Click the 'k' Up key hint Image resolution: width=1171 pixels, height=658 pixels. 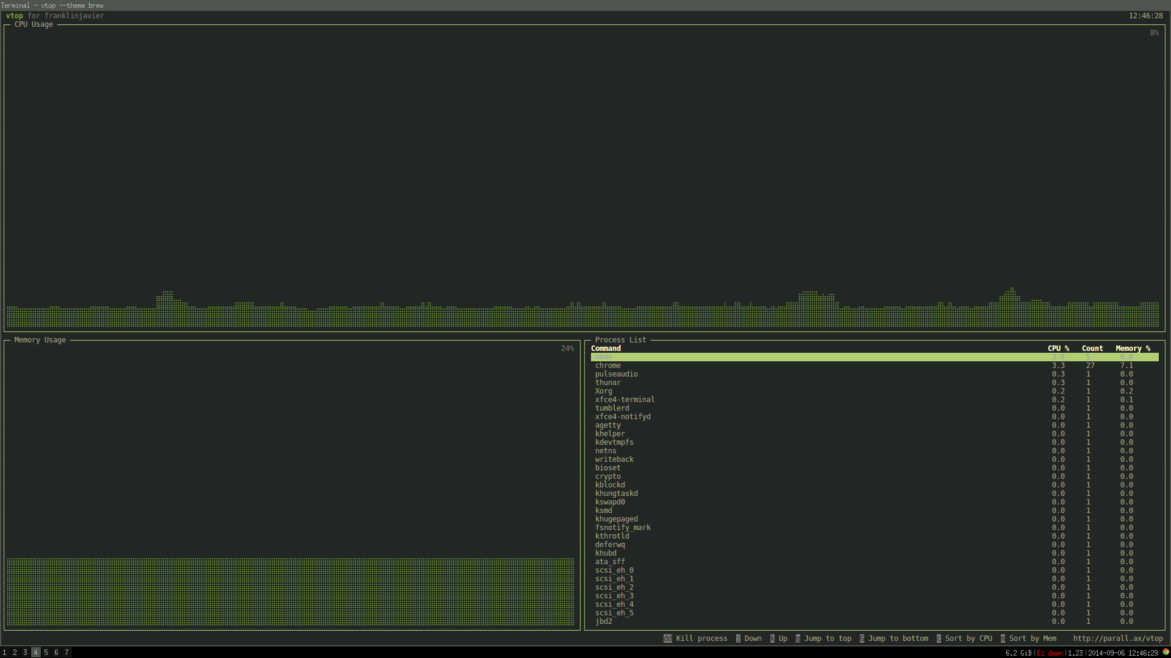tap(772, 639)
